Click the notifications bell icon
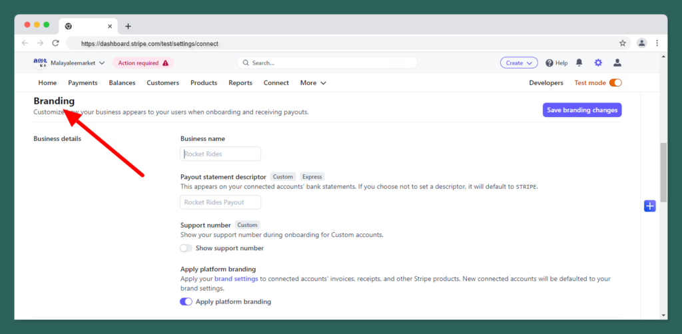The width and height of the screenshot is (682, 334). click(579, 63)
